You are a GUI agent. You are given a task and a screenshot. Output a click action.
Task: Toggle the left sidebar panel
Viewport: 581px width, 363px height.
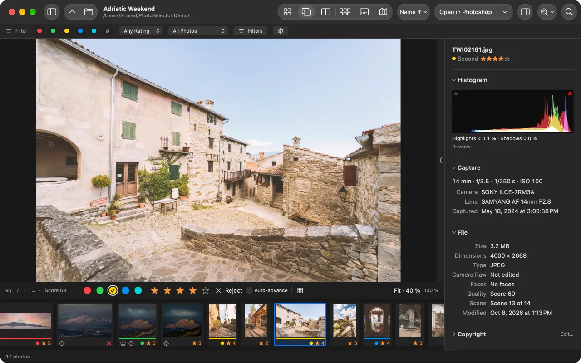52,12
